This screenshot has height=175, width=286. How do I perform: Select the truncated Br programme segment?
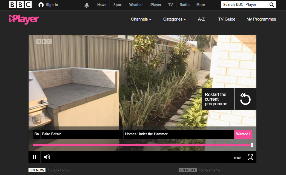36,134
